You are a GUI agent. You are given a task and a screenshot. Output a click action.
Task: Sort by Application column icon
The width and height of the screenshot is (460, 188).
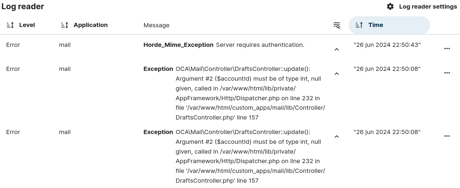point(65,25)
